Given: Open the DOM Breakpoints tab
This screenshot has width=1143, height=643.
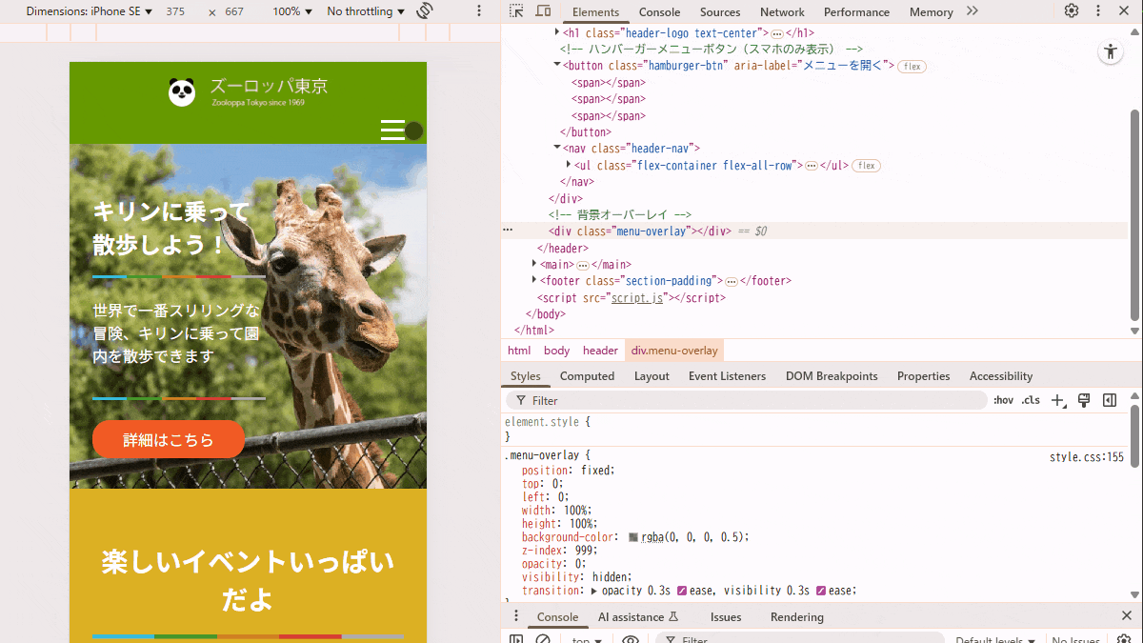Looking at the screenshot, I should [832, 376].
